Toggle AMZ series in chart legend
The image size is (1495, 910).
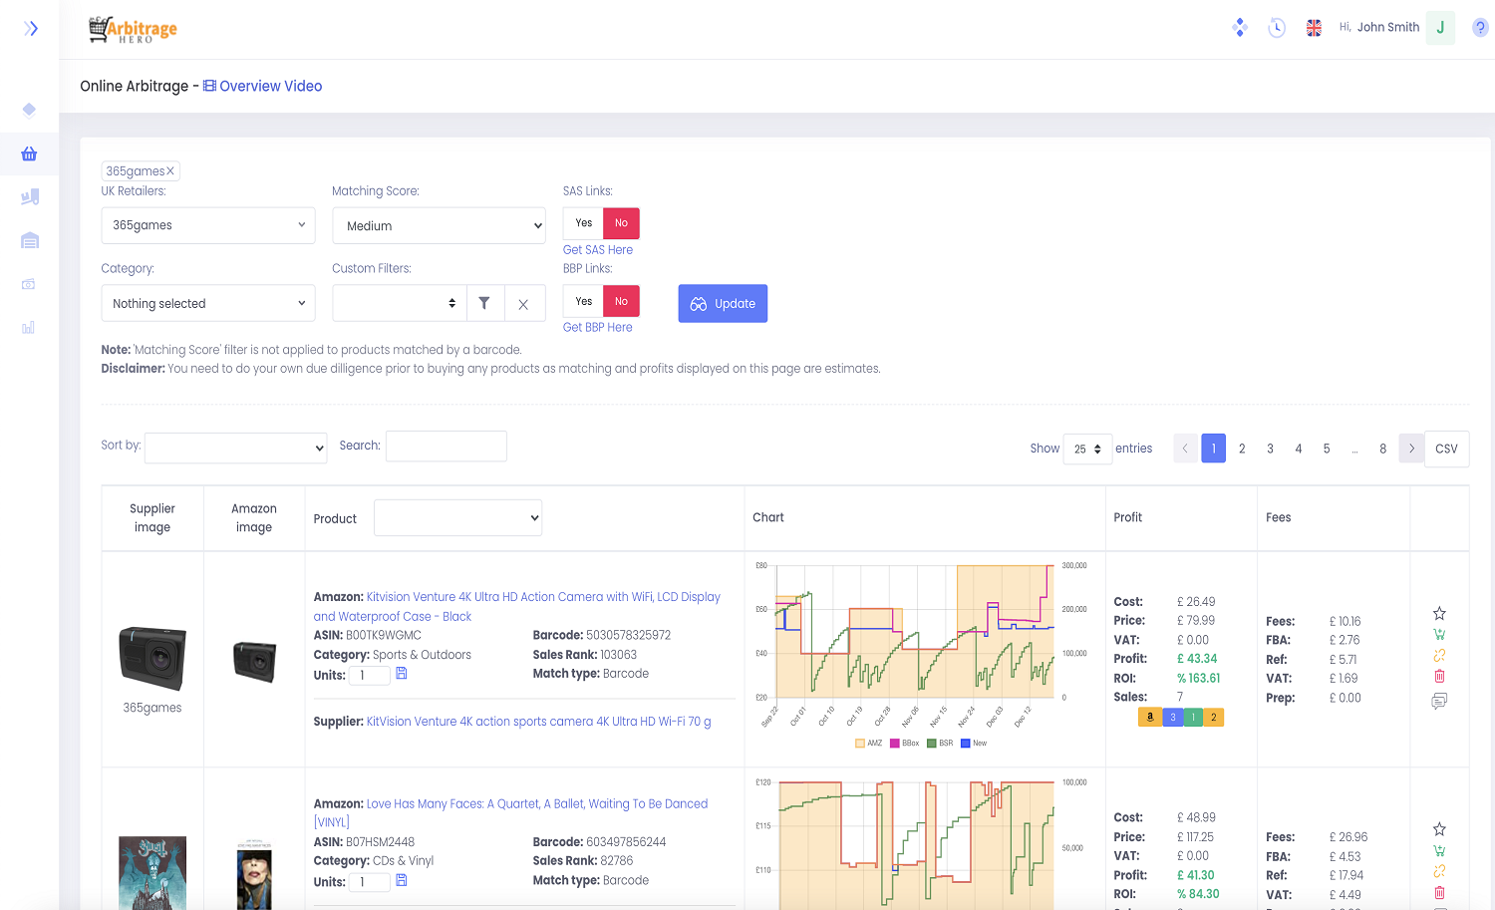click(x=868, y=743)
